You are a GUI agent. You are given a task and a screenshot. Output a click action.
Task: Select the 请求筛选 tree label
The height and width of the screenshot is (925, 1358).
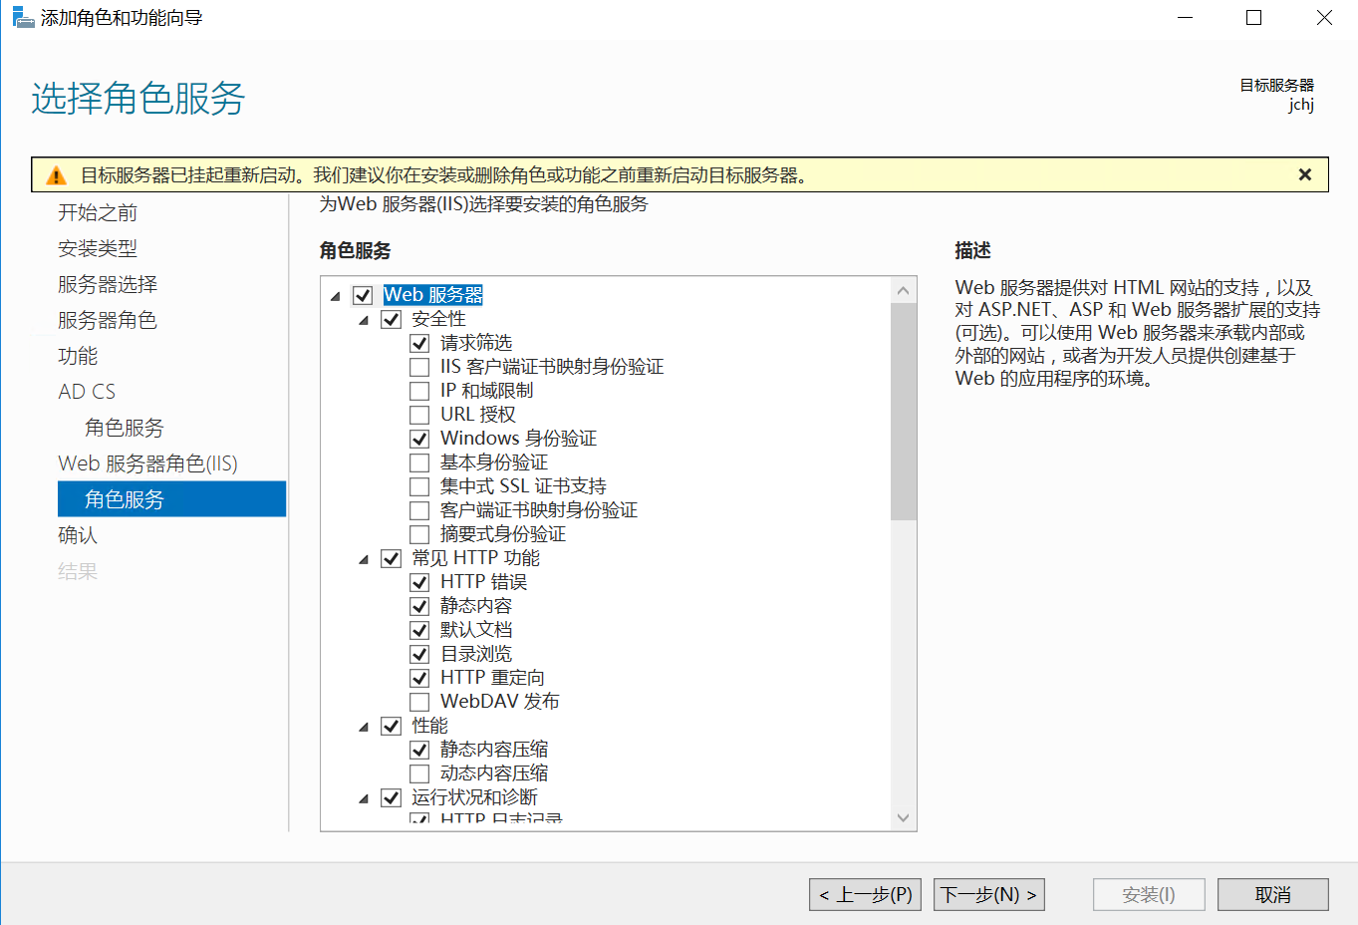tap(476, 343)
